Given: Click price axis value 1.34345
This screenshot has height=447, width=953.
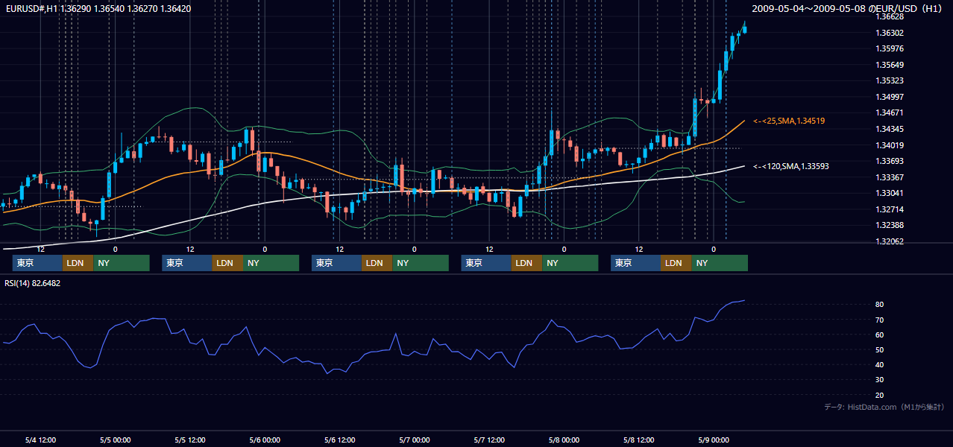Looking at the screenshot, I should pos(890,129).
